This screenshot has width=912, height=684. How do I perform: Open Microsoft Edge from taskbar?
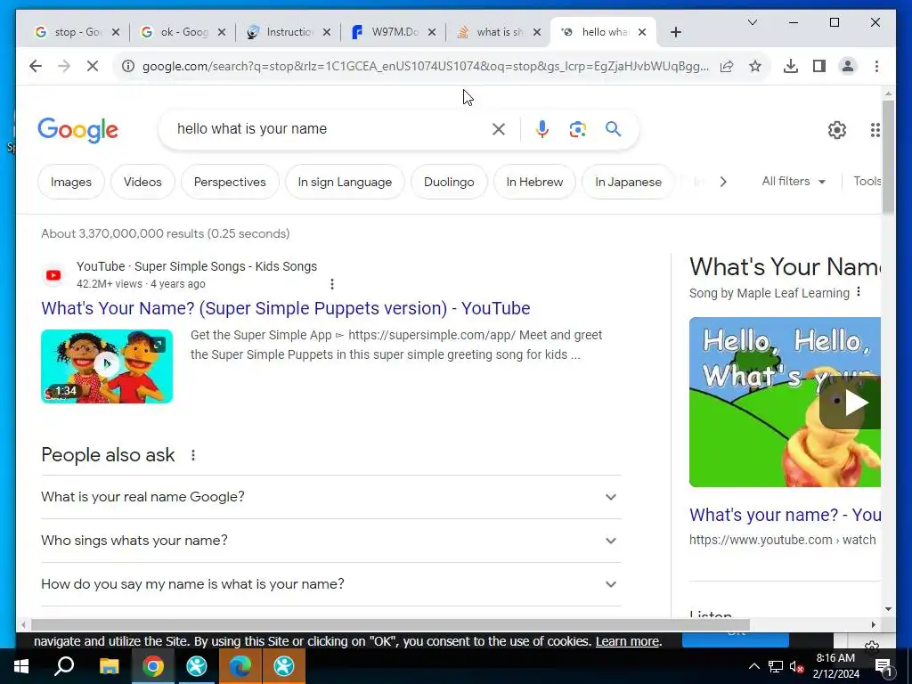point(240,666)
